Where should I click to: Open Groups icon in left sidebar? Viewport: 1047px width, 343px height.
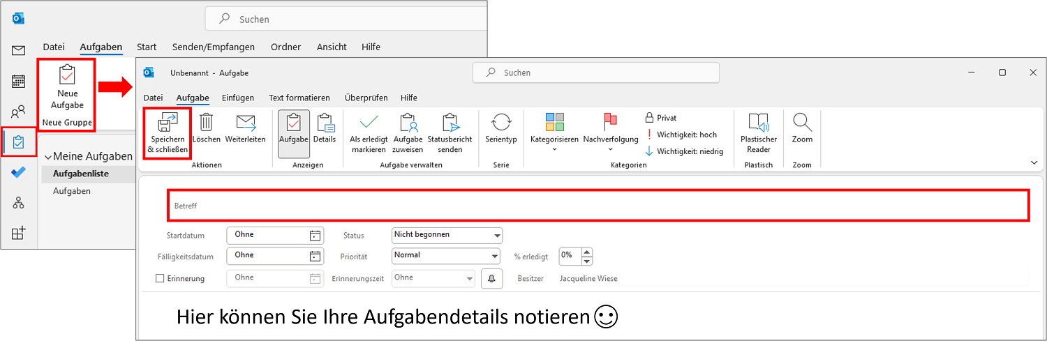click(18, 203)
